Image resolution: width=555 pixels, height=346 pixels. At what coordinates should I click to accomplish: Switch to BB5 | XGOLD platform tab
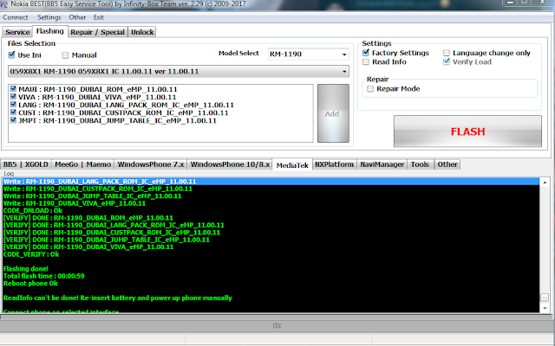pos(26,164)
